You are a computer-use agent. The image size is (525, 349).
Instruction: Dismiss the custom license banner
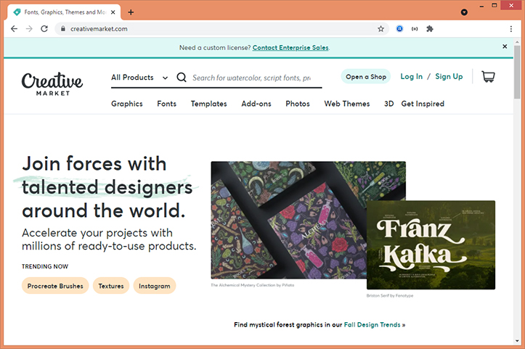pyautogui.click(x=505, y=46)
